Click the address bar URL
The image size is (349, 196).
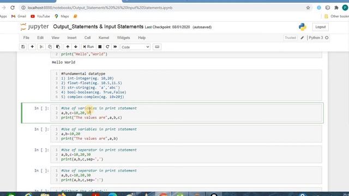(100, 8)
